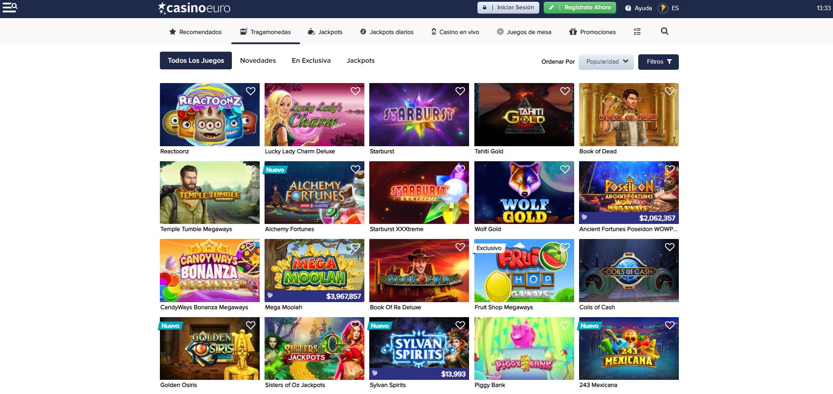This screenshot has height=394, width=833.
Task: Click the Tahiti Gold title text
Action: click(489, 151)
